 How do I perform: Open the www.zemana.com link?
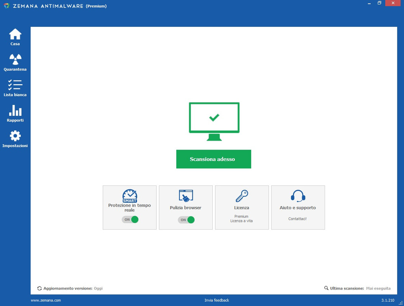46,300
